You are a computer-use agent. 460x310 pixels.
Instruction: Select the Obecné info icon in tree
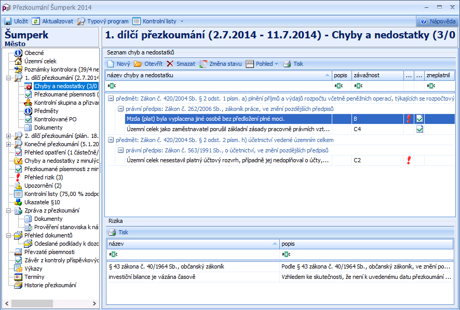coord(18,53)
